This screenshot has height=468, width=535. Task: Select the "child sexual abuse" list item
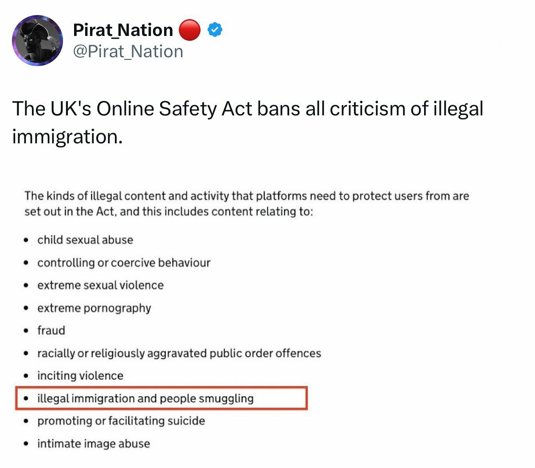coord(85,240)
